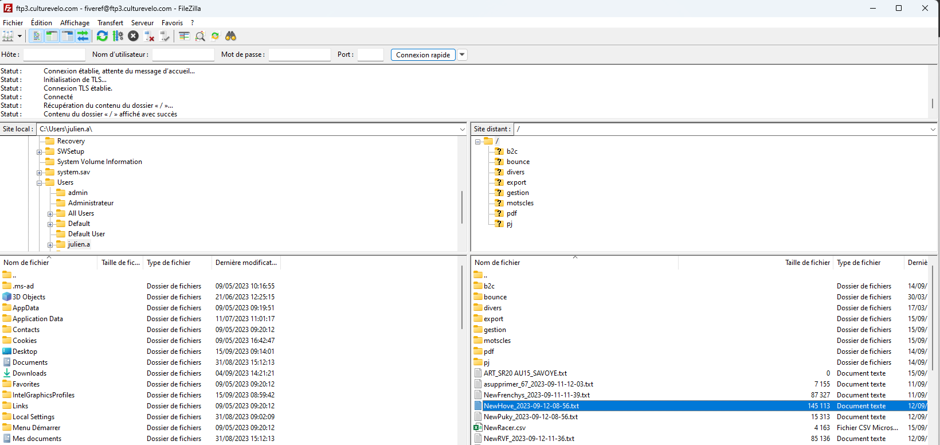The width and height of the screenshot is (940, 445).
Task: Collapse the Users folder node
Action: point(39,183)
